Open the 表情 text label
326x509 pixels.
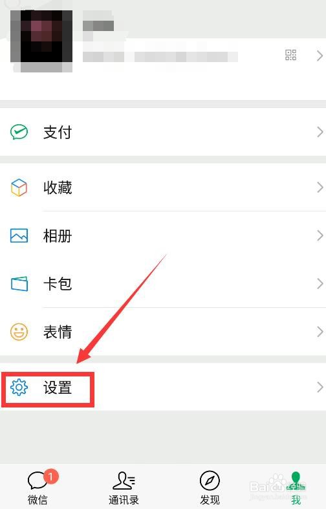(58, 332)
